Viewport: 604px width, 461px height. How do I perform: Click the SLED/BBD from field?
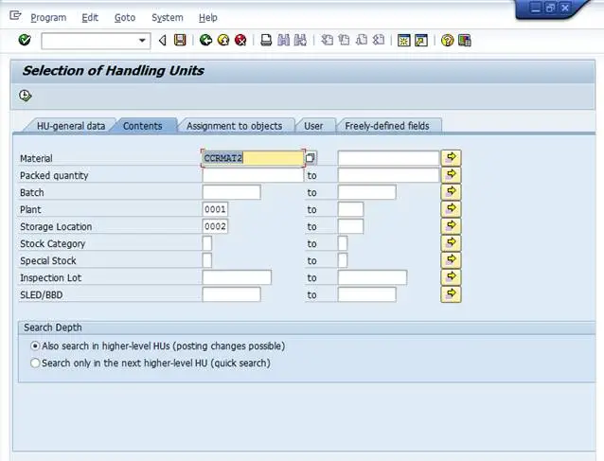point(232,294)
